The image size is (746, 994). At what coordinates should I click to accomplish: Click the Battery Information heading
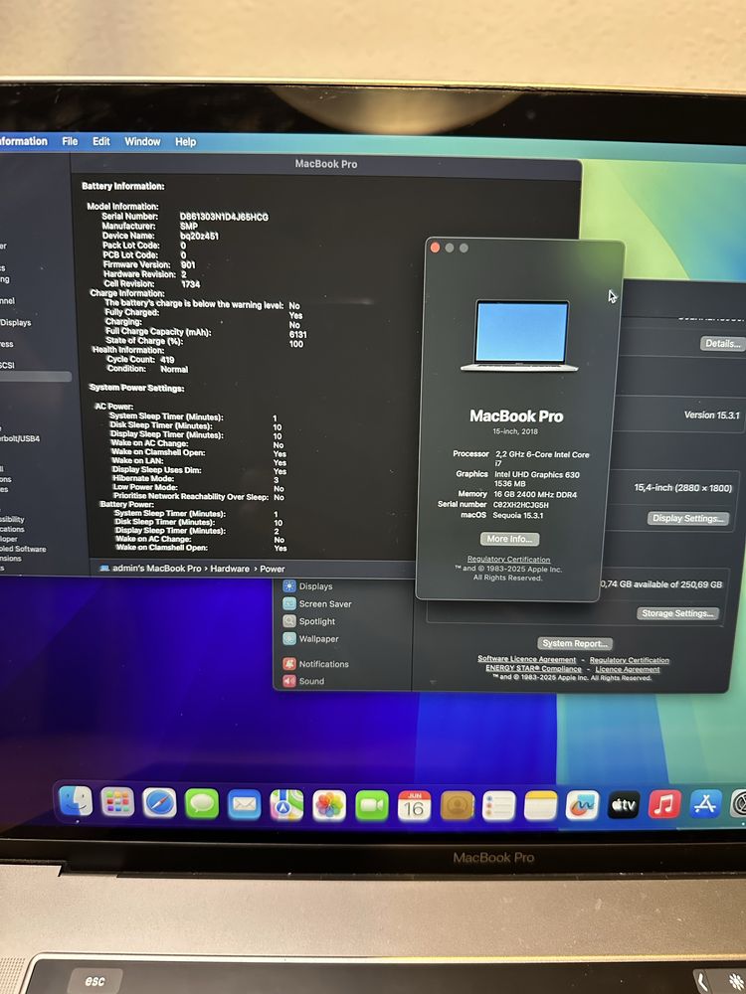click(123, 186)
